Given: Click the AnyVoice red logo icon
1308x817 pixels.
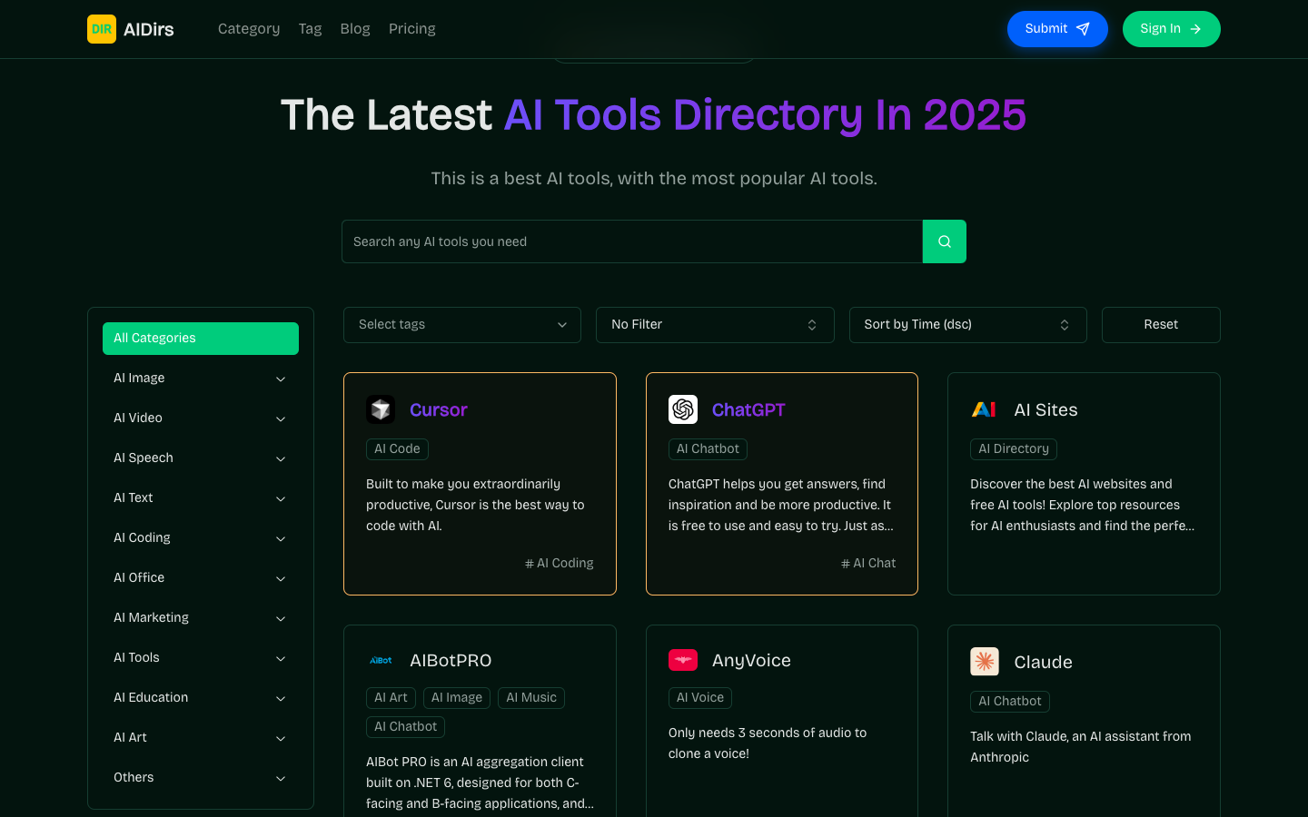Looking at the screenshot, I should click(683, 660).
